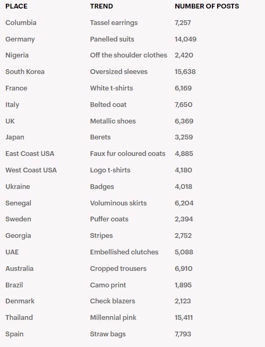The image size is (265, 347).
Task: Select the Columbia place cell
Action: click(21, 22)
